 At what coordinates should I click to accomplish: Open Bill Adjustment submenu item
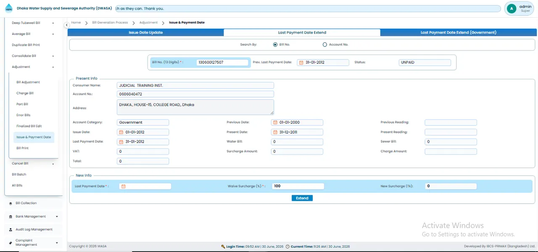(28, 82)
